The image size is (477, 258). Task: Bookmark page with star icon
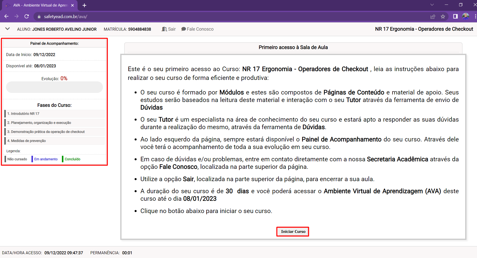(443, 17)
